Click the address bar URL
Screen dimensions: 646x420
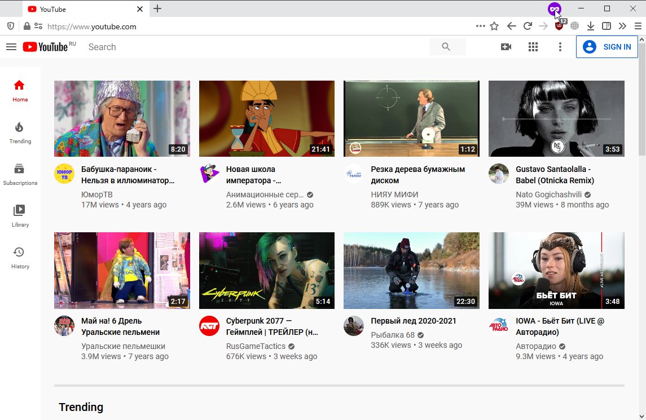point(91,26)
